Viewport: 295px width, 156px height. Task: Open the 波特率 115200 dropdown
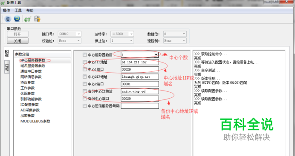point(122,34)
